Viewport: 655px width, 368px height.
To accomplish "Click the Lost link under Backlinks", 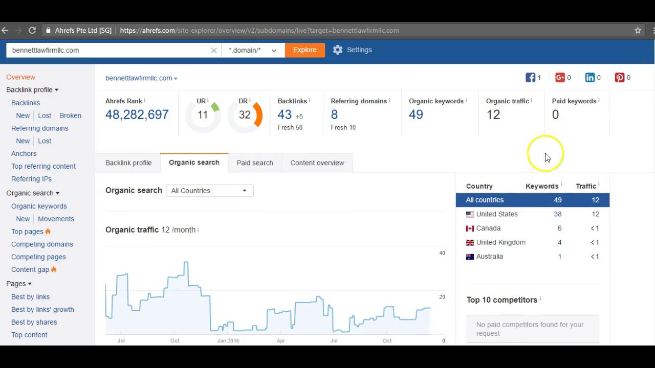I will (45, 116).
